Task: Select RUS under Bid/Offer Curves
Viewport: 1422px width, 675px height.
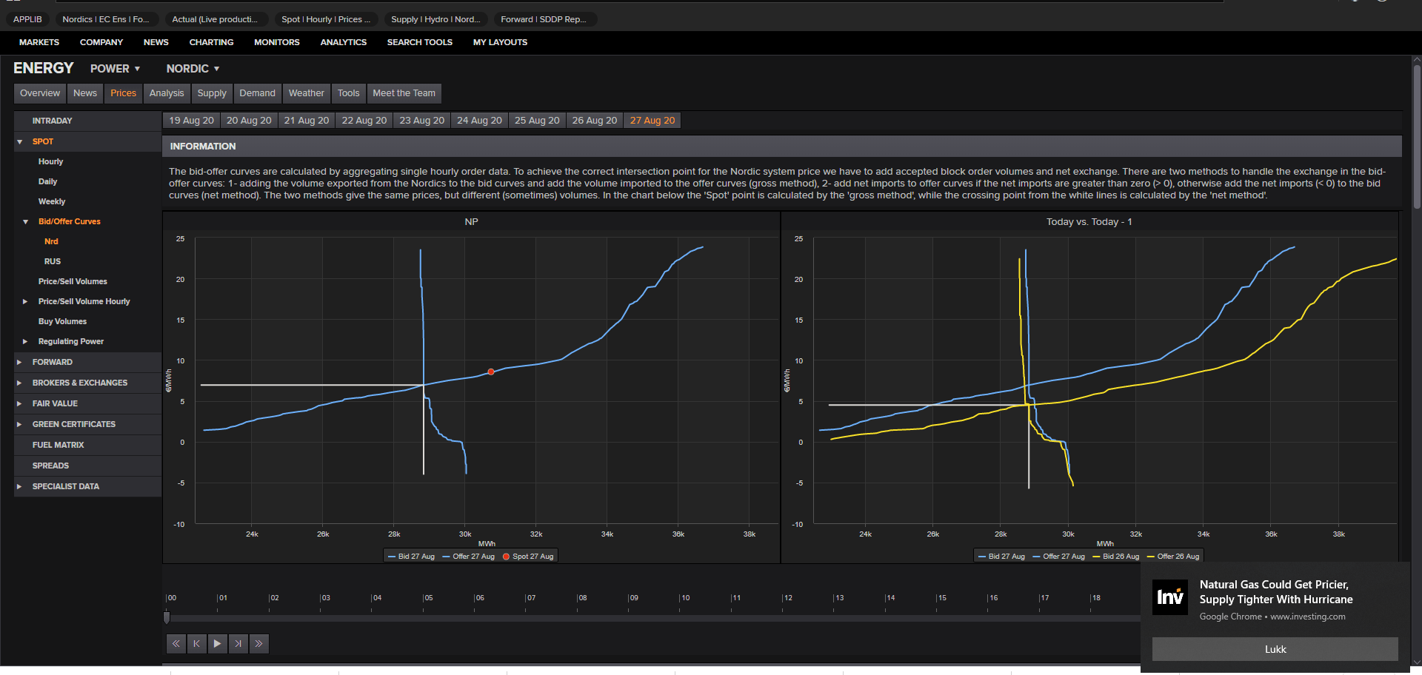Action: (53, 262)
